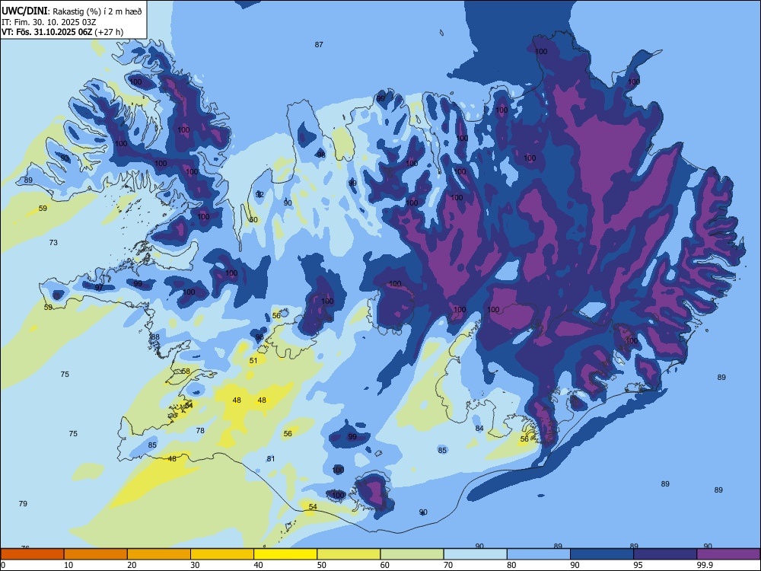Click the '73' value over the western sea
Screen dimensions: 761x571
(x=53, y=242)
